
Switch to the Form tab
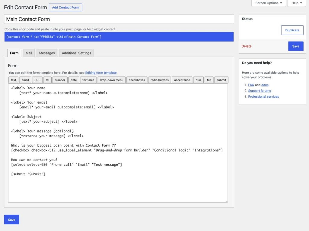click(x=14, y=53)
